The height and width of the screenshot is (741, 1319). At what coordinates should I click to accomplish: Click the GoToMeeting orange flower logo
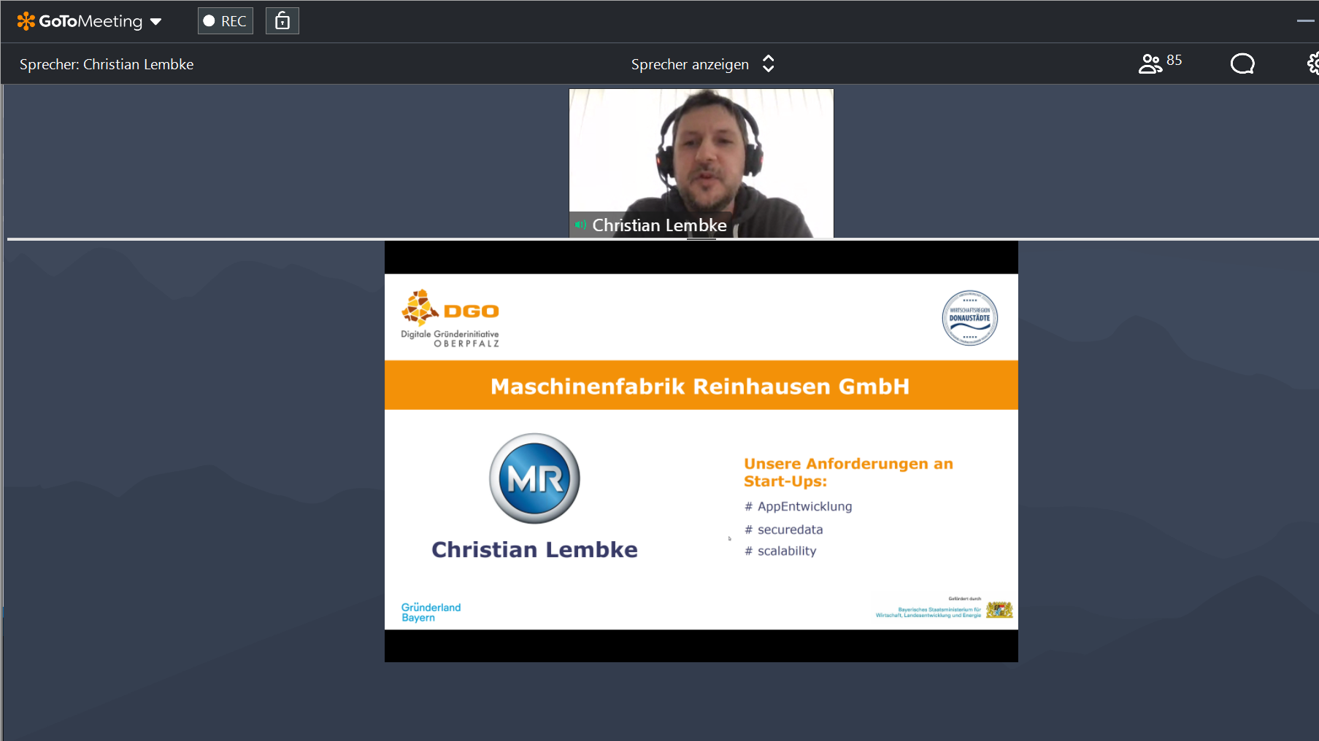[x=26, y=21]
